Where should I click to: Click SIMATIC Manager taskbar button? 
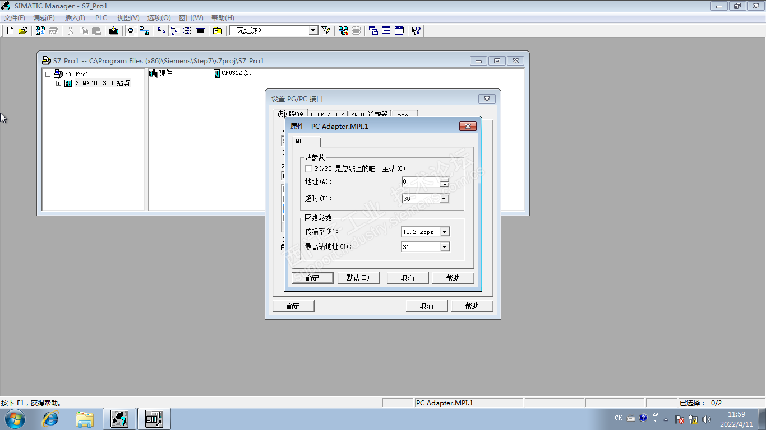click(x=119, y=419)
